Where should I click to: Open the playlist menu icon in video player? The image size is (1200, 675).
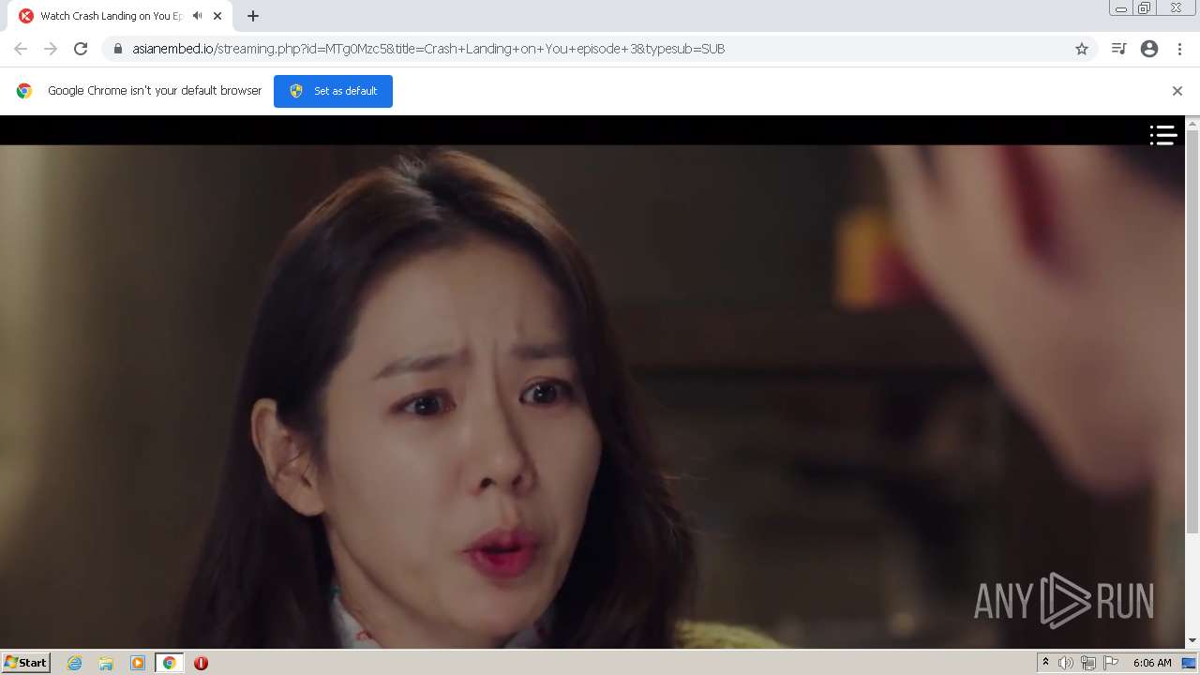click(1163, 135)
